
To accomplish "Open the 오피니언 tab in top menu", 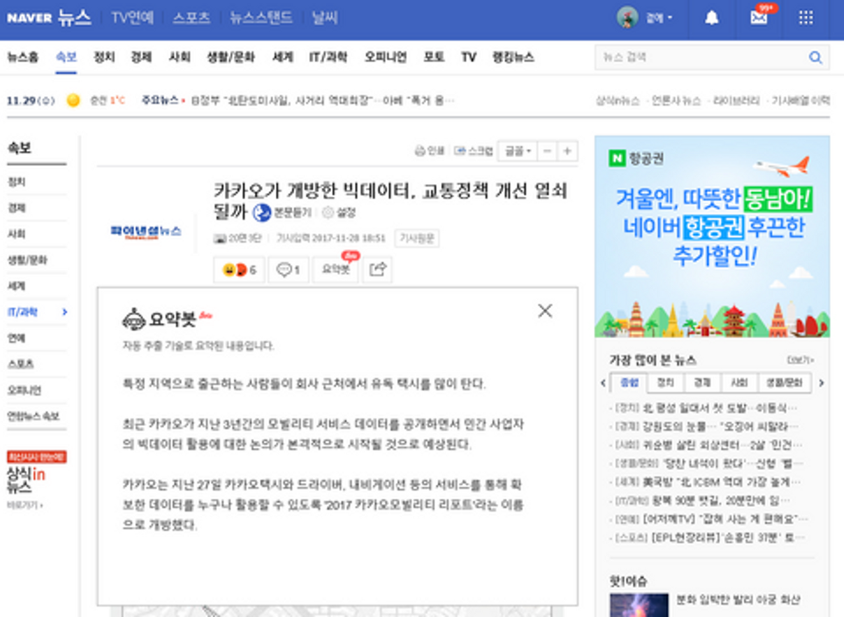I will coord(386,57).
